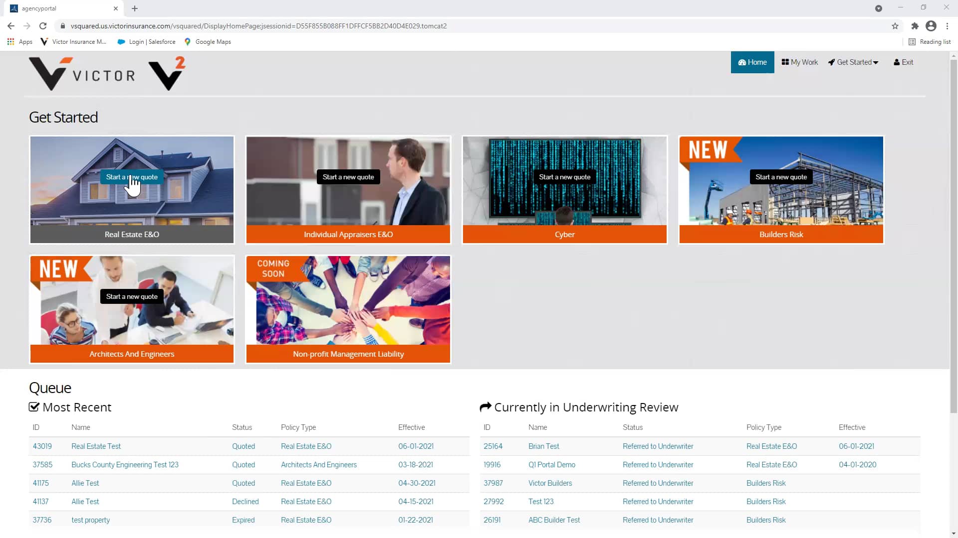The height and width of the screenshot is (538, 958).
Task: Open the Google Apps launcher icon
Action: (x=10, y=41)
